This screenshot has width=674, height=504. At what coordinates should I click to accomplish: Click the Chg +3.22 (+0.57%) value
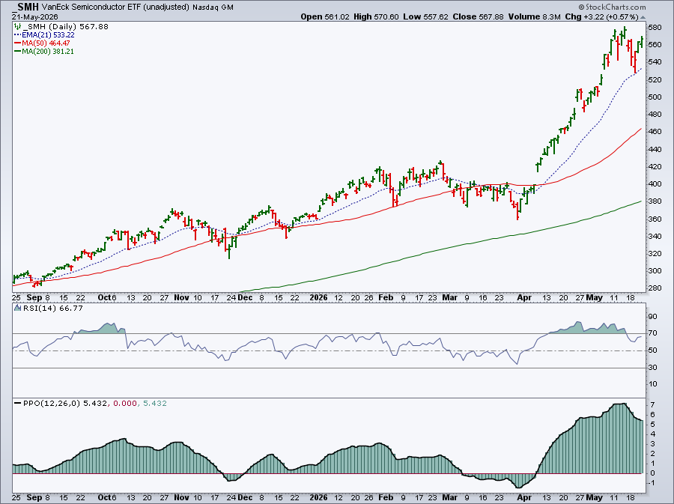tap(602, 16)
